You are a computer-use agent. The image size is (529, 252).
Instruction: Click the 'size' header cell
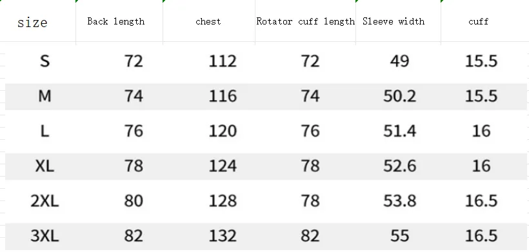coord(32,23)
